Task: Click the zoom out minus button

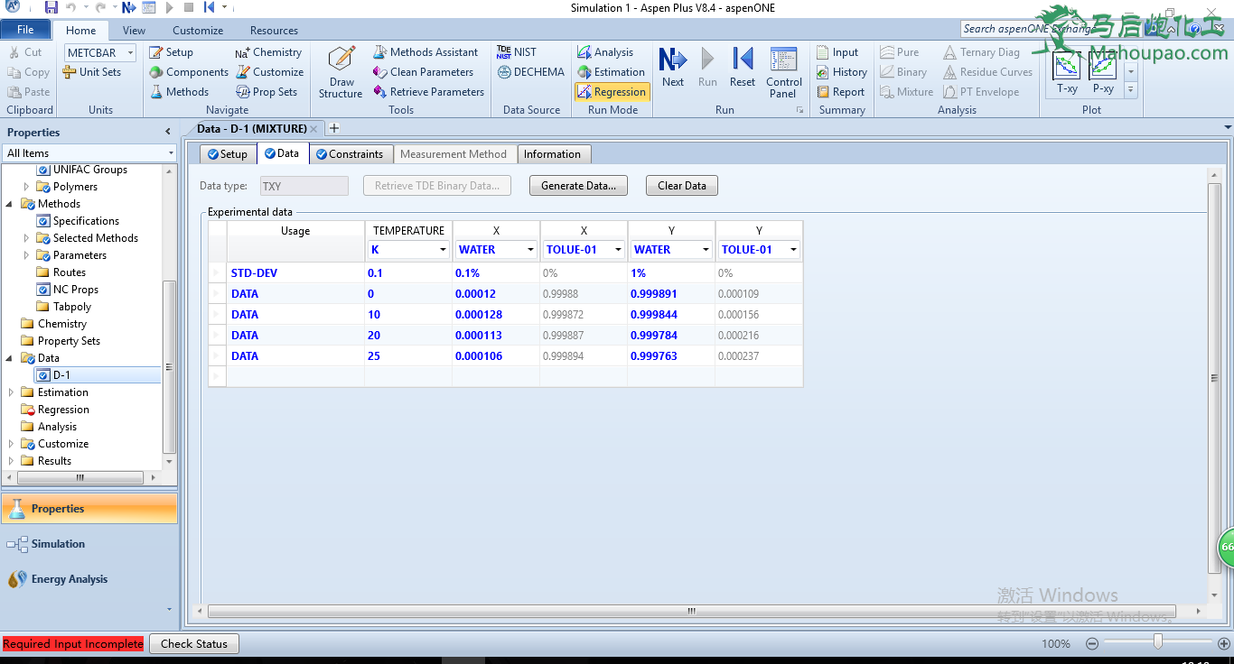Action: point(1092,643)
